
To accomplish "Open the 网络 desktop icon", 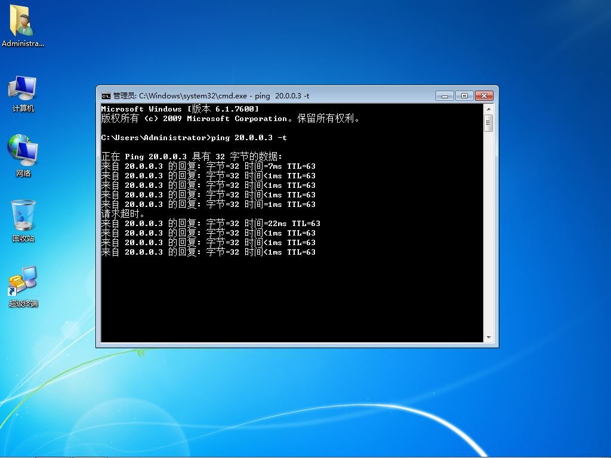I will [23, 156].
